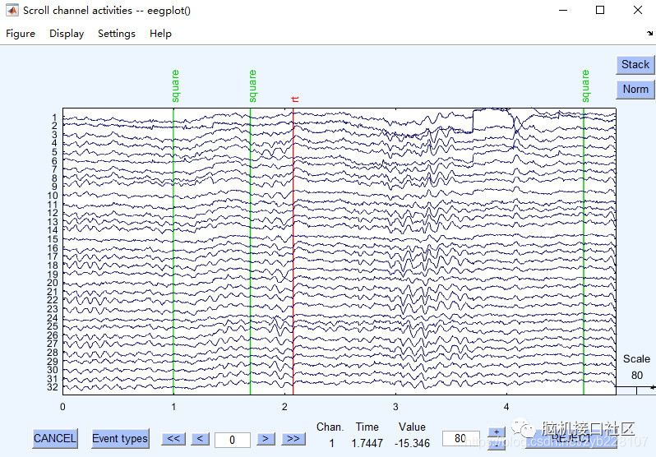Decrease the amplitude scale with the - button
The width and height of the screenshot is (656, 457).
[497, 445]
